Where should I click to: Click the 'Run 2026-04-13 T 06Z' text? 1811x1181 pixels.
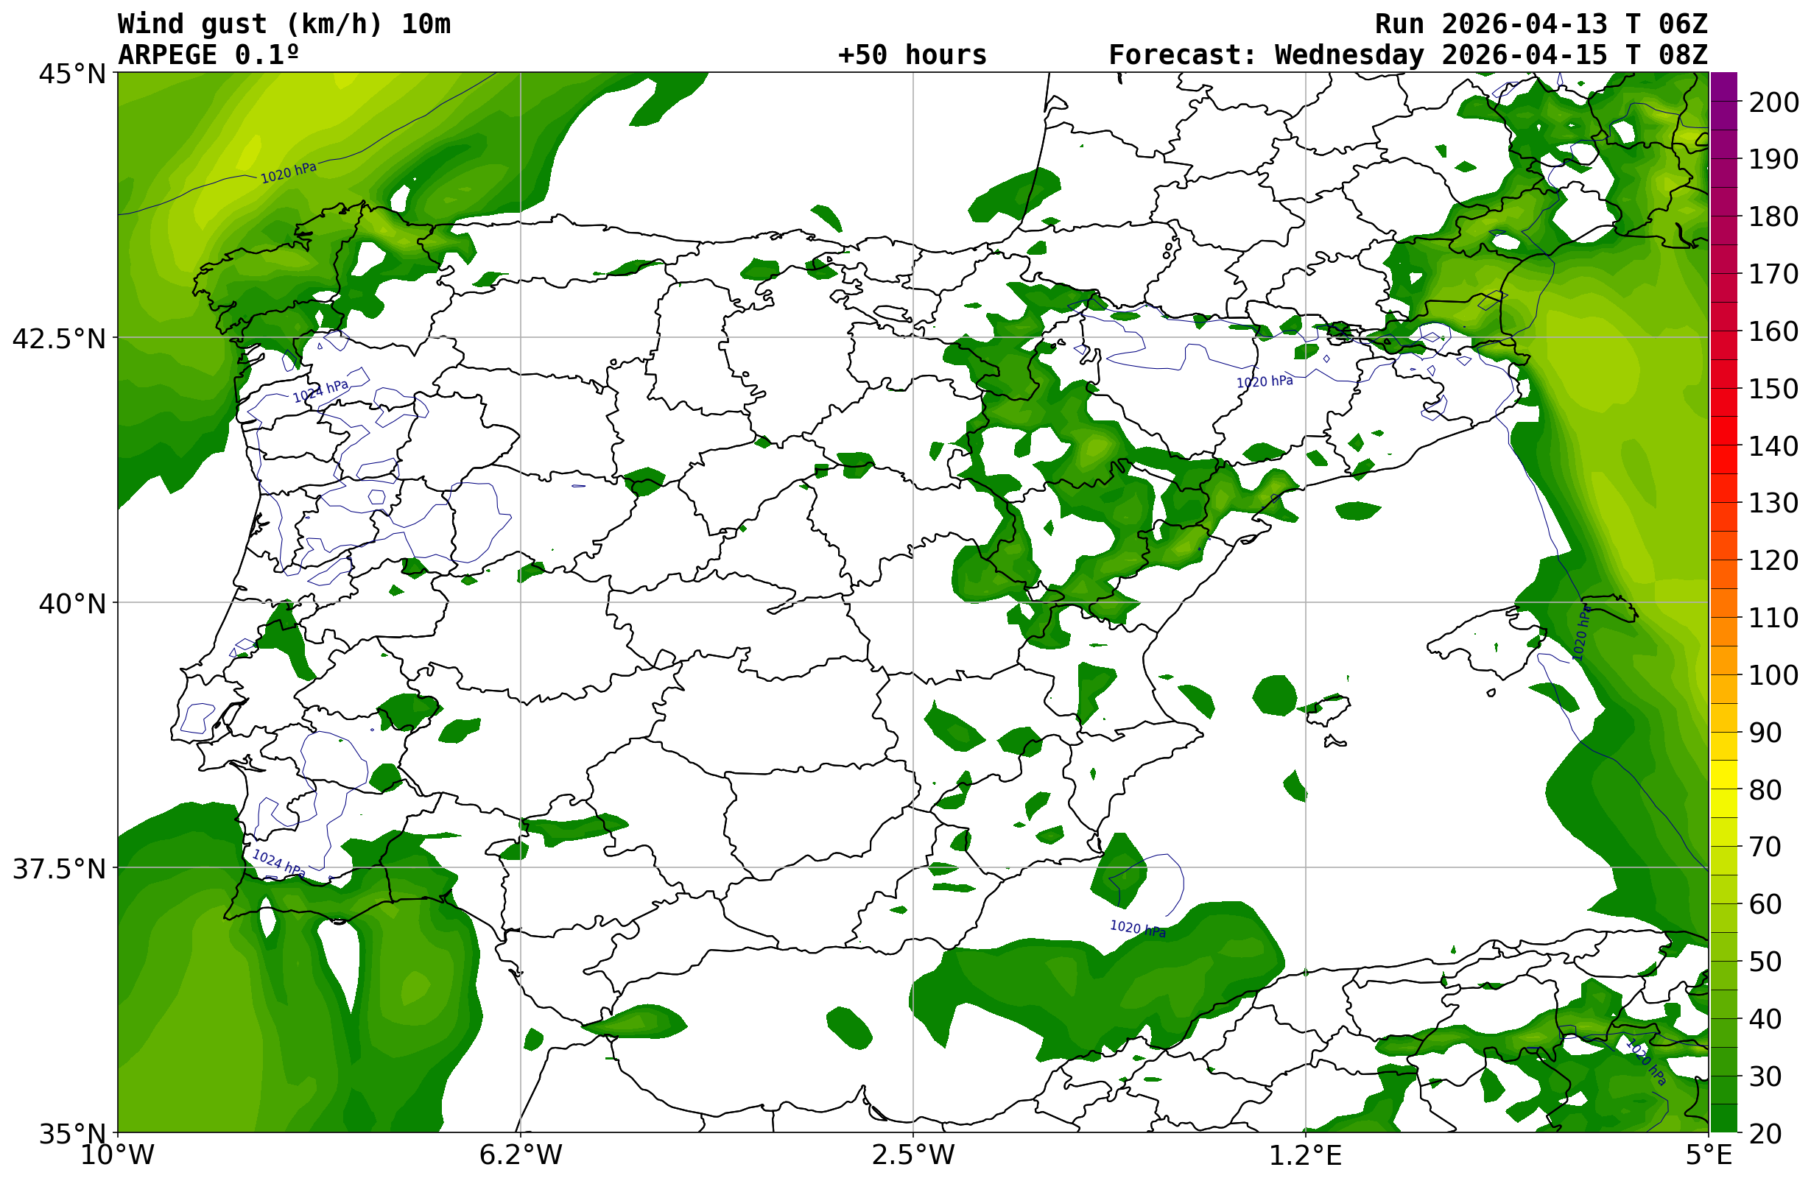(x=1541, y=24)
